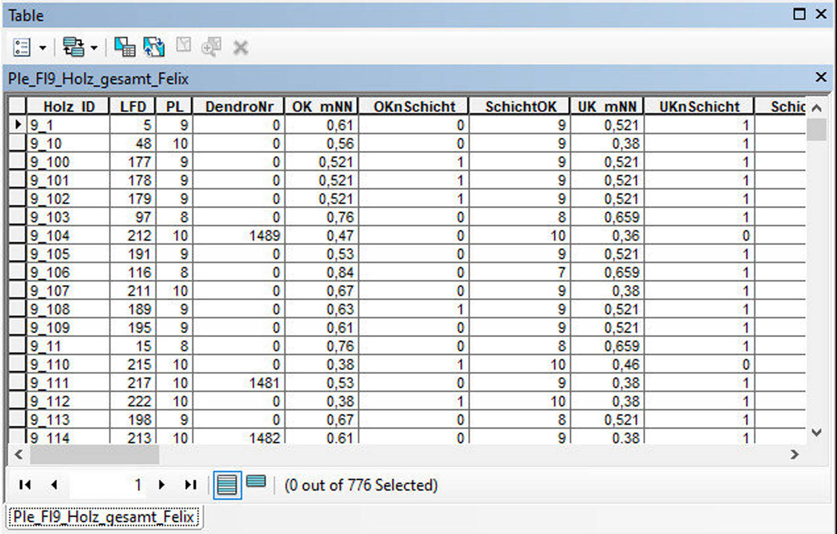
Task: Click the Holz_ID column header
Action: click(68, 107)
